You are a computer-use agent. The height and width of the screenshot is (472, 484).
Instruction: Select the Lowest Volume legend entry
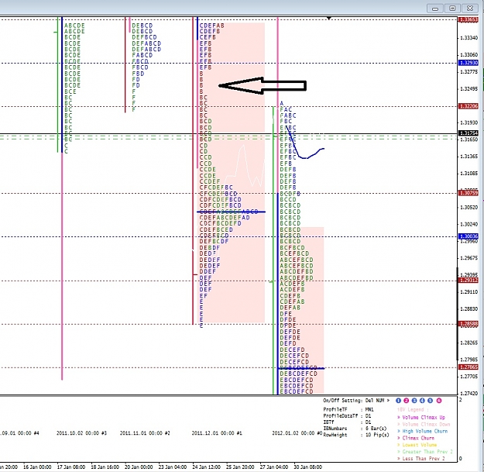coord(417,445)
